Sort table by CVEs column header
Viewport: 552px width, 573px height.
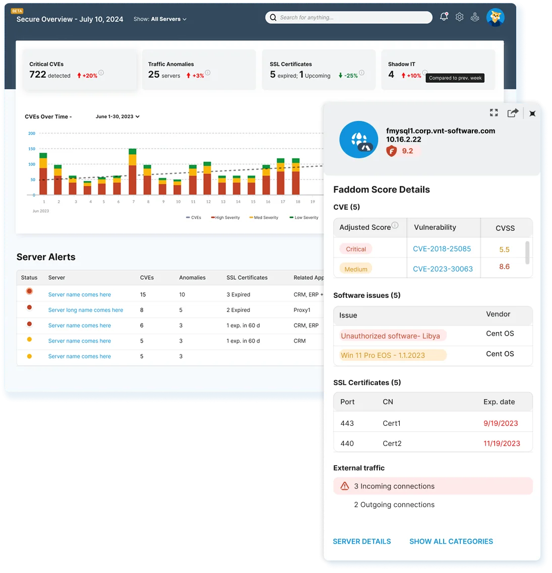coord(147,278)
